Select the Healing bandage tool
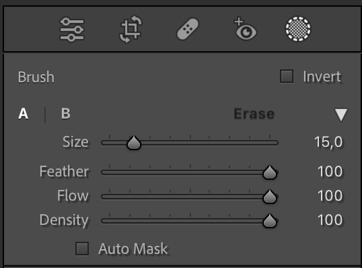Screen dimensions: 362x268 point(188,30)
